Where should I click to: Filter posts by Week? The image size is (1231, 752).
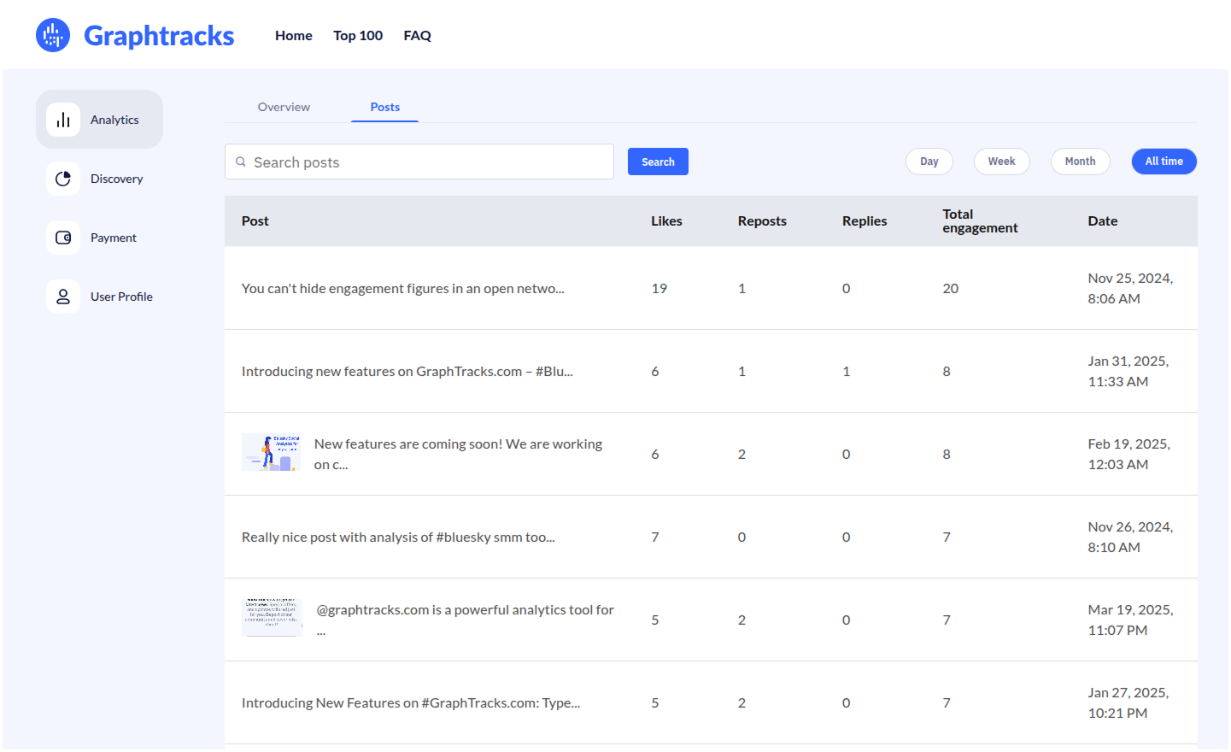tap(1002, 162)
